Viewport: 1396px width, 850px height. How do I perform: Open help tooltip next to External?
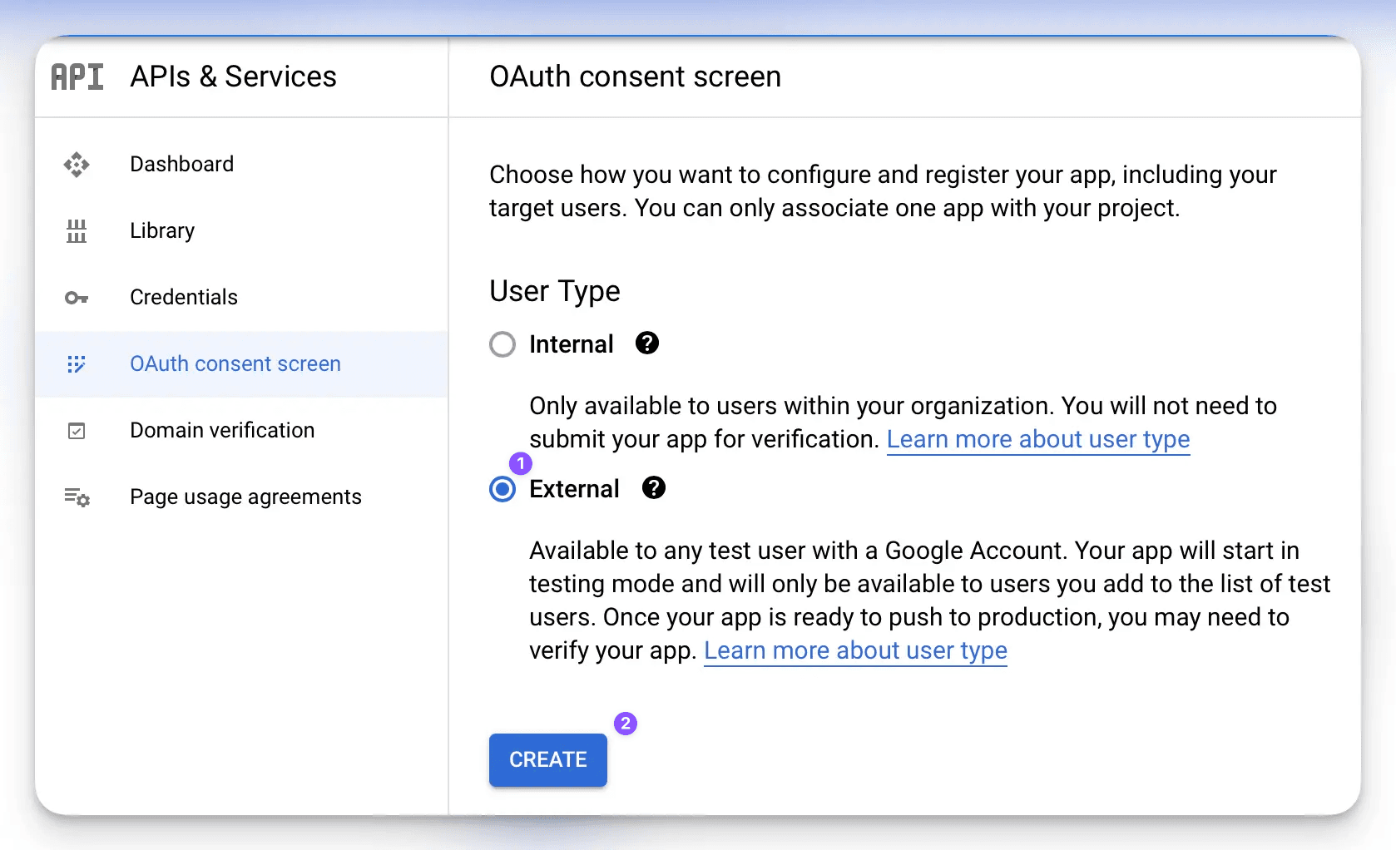[654, 488]
